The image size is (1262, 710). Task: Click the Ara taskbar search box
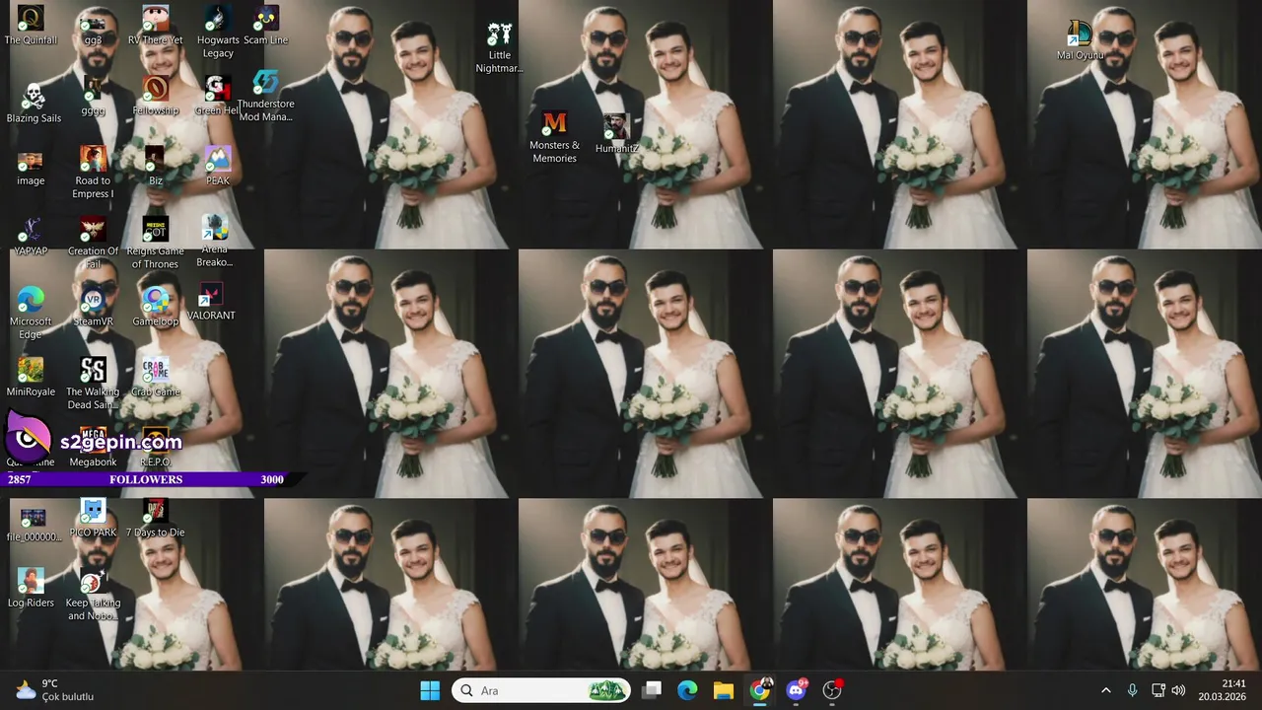point(541,690)
